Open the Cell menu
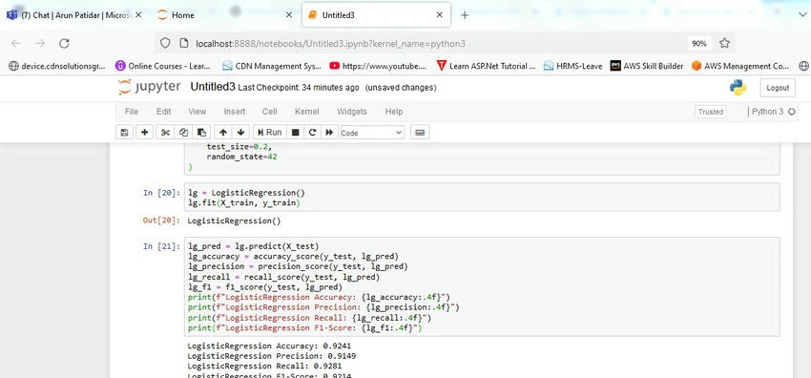Screen dimensions: 811x378 point(269,111)
